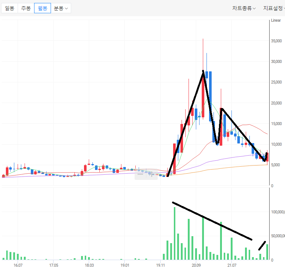285x270 pixels.
Task: Click the Linear scale label
Action: click(x=276, y=21)
